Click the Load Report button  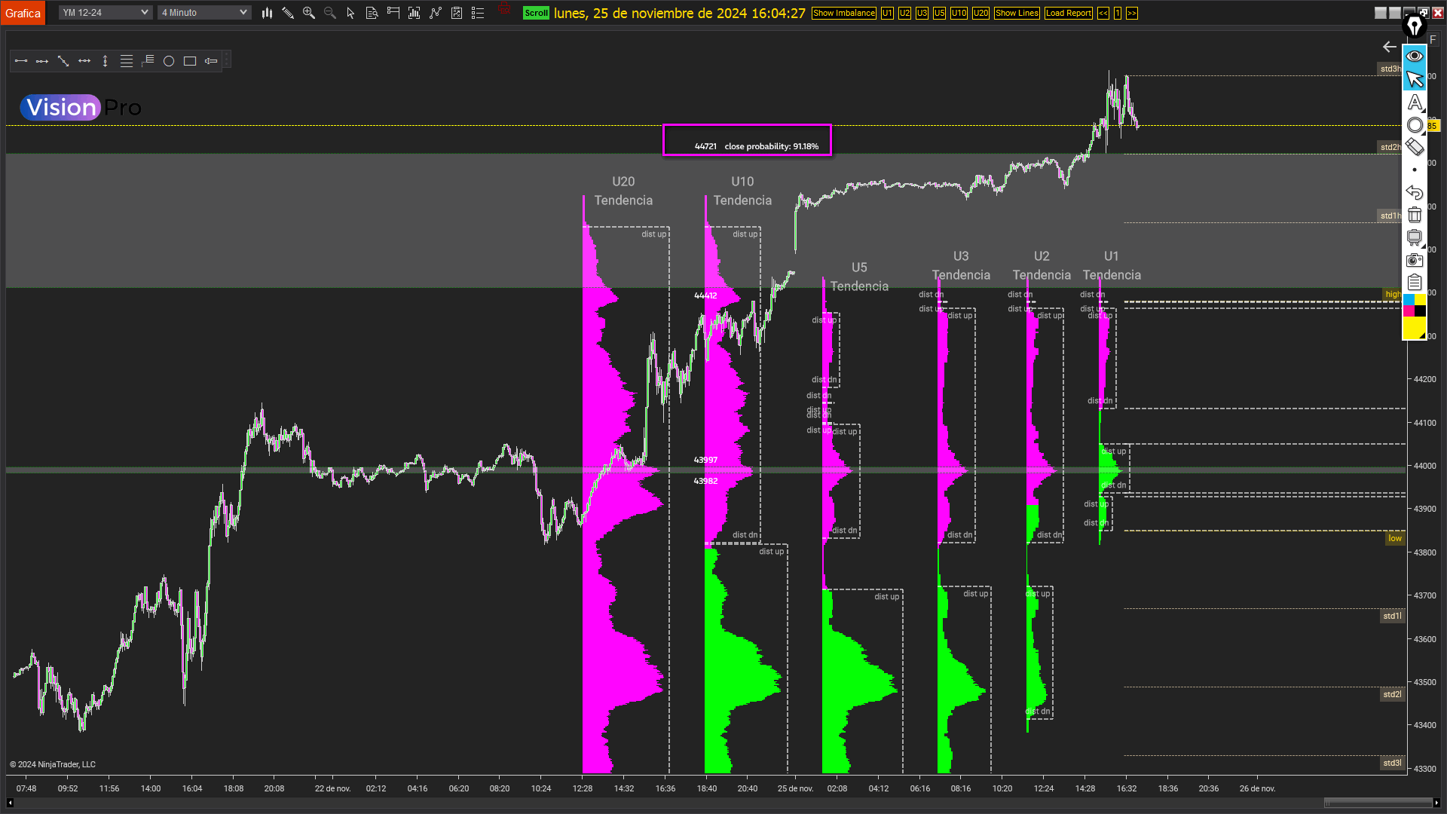(1068, 13)
